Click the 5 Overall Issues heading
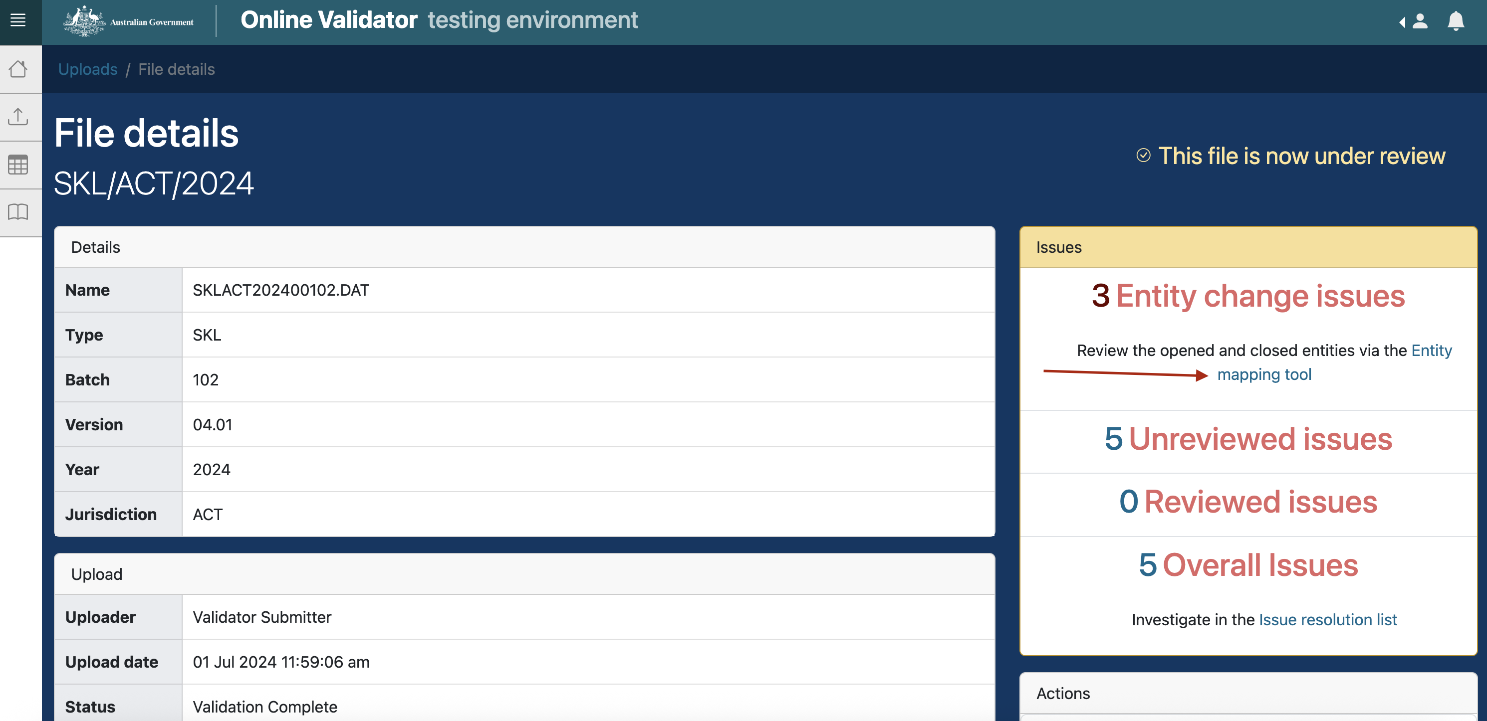The width and height of the screenshot is (1487, 721). click(1248, 565)
